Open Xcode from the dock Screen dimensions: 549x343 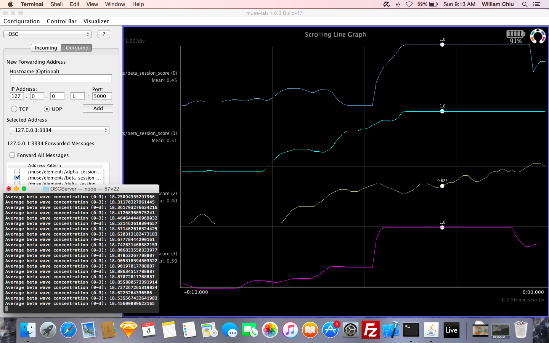[391, 330]
